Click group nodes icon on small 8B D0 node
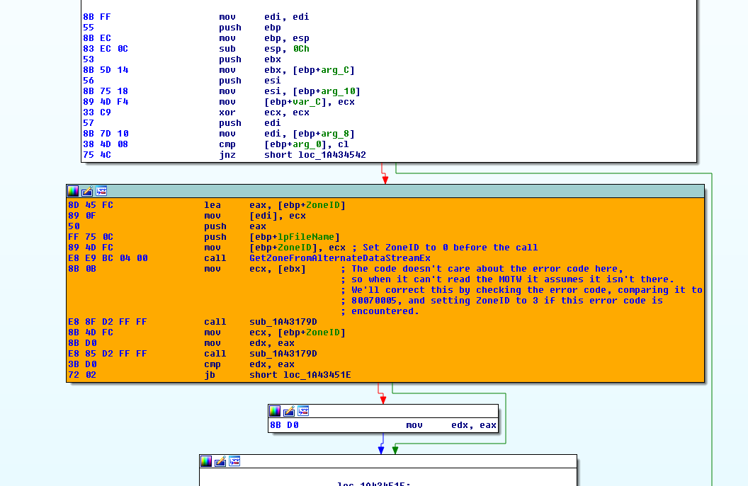748x486 pixels. tap(303, 411)
